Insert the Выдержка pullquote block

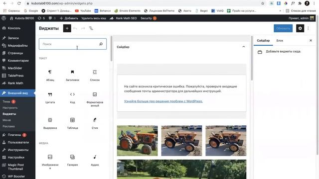(50, 123)
